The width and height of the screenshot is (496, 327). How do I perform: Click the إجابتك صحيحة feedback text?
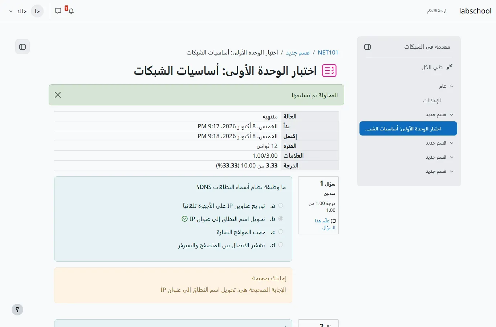pos(269,278)
